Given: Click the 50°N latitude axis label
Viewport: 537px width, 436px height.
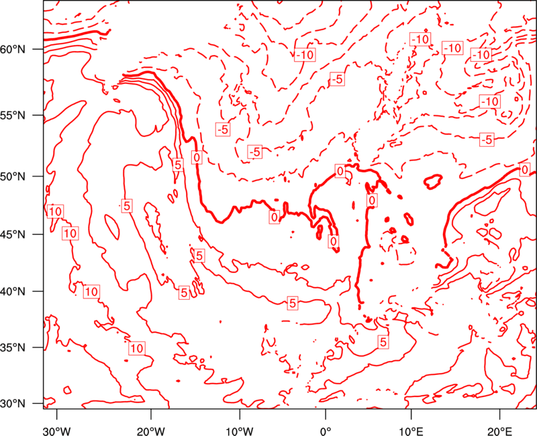Looking at the screenshot, I should click(13, 177).
